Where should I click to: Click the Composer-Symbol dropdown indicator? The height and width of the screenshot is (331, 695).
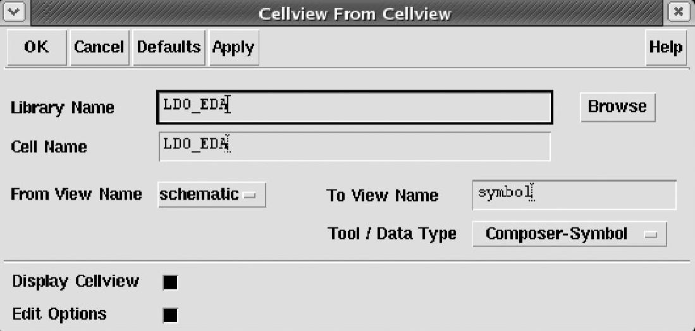[x=650, y=235]
